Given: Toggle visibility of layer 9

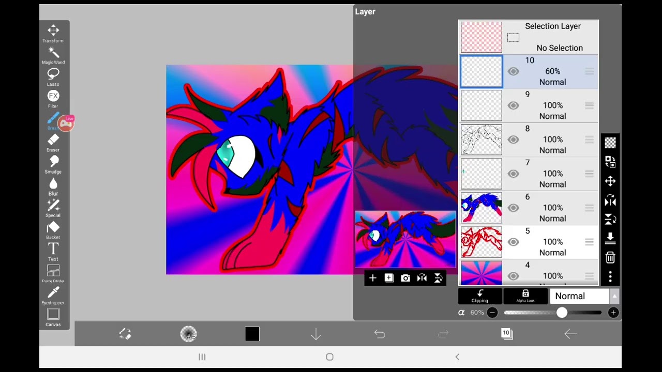Looking at the screenshot, I should pyautogui.click(x=513, y=105).
